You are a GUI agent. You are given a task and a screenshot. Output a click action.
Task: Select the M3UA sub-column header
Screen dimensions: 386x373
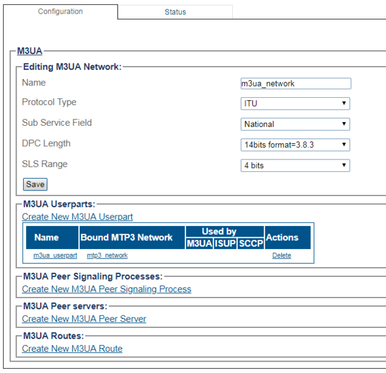point(199,243)
